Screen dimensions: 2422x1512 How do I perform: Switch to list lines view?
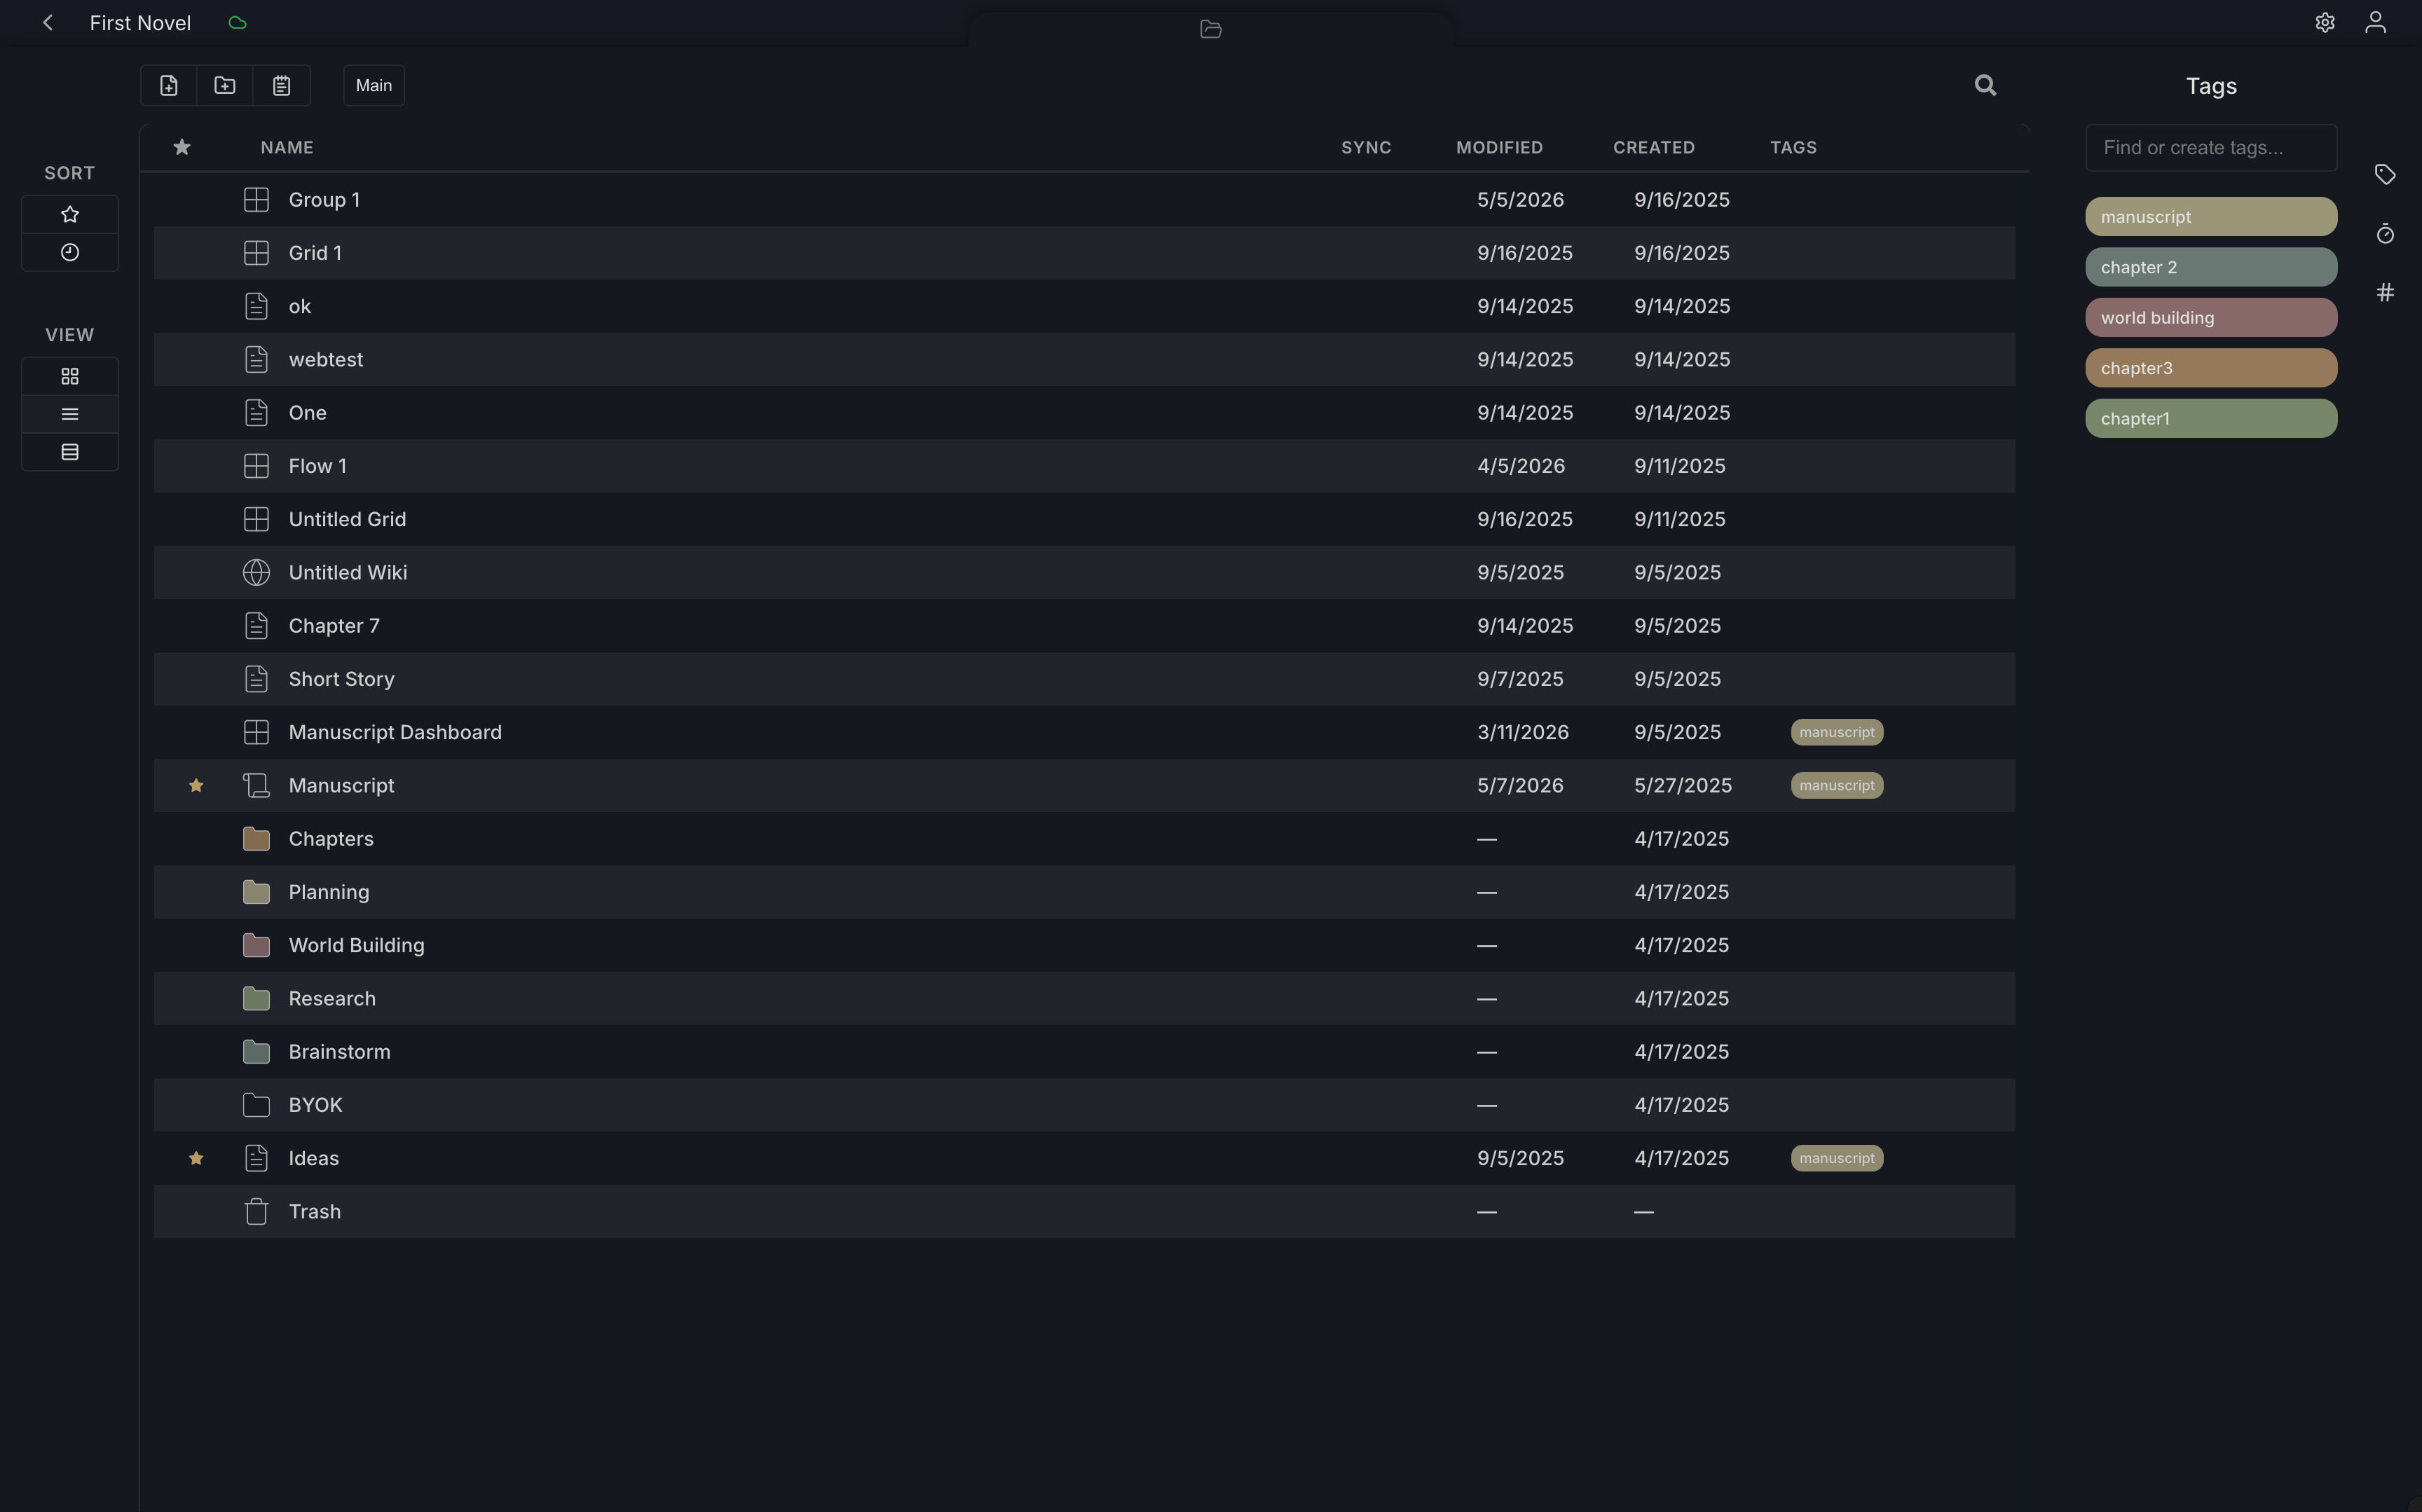point(70,414)
